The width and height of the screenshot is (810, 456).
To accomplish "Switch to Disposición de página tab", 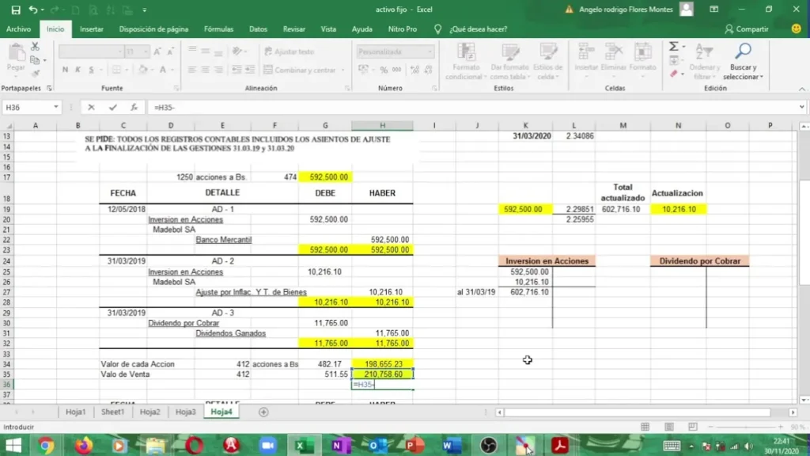I will 153,29.
